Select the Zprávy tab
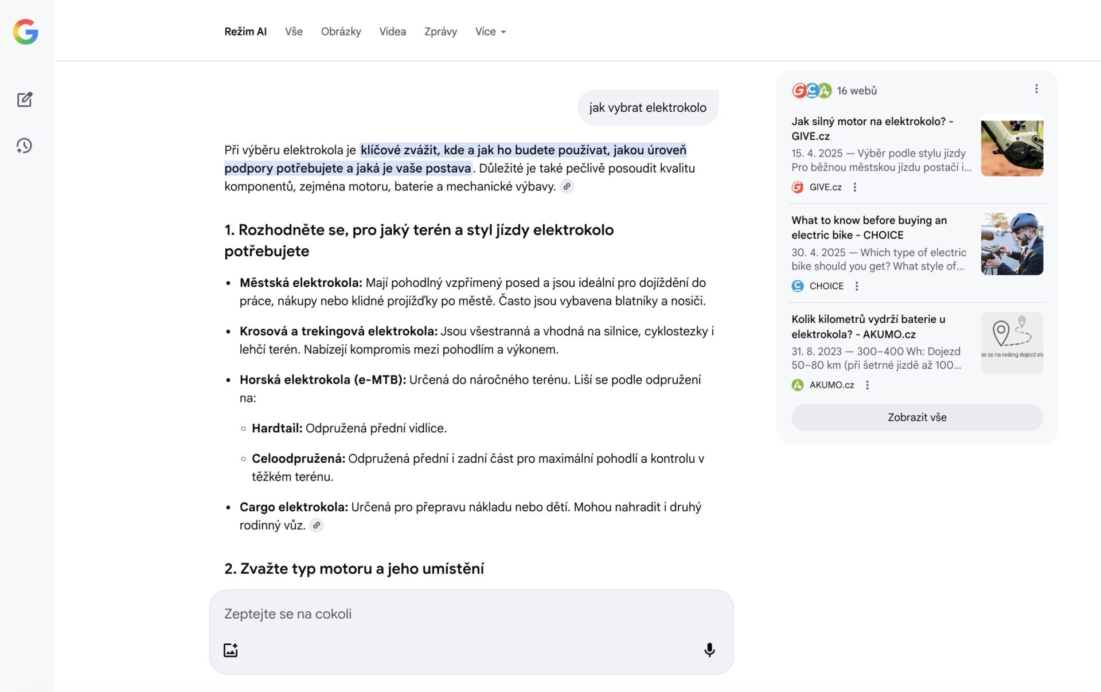 click(440, 32)
